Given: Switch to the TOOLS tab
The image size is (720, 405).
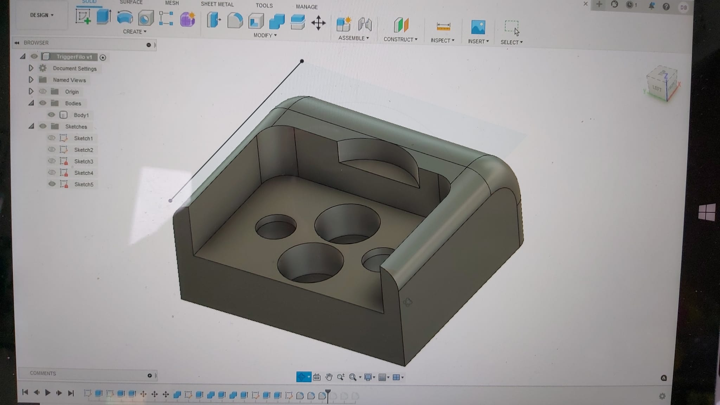Looking at the screenshot, I should click(x=264, y=6).
